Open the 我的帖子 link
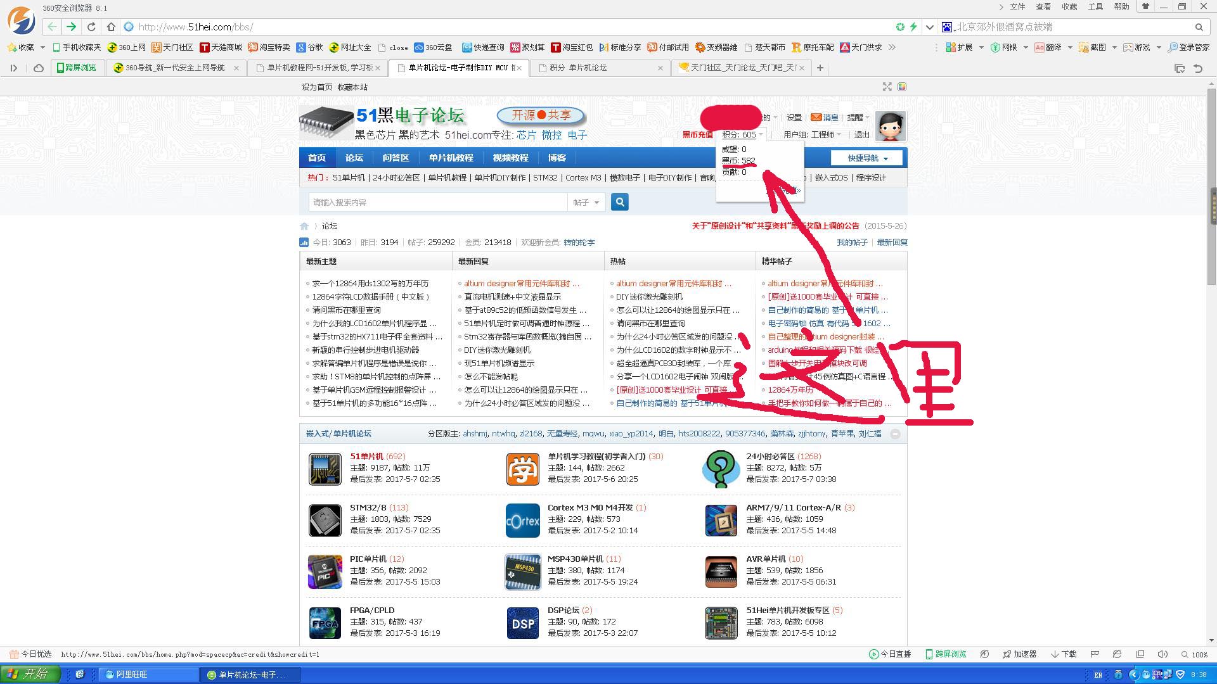Image resolution: width=1217 pixels, height=684 pixels. coord(852,243)
